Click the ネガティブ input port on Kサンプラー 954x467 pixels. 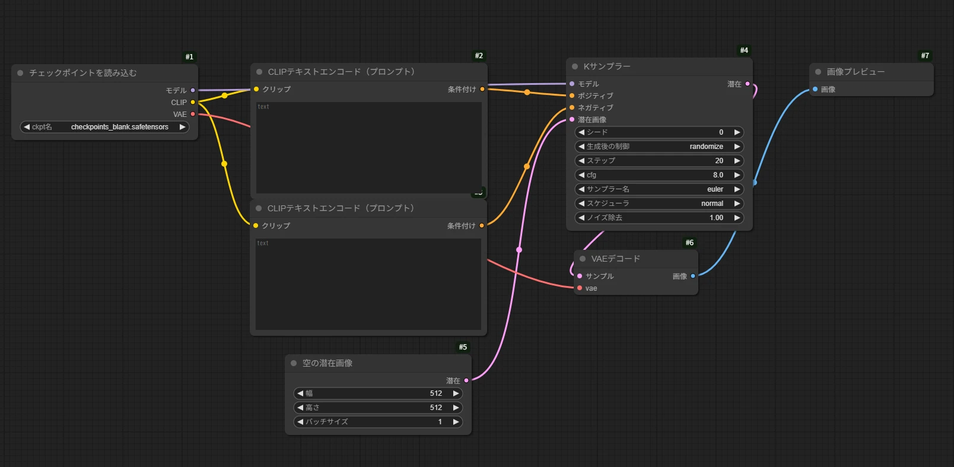572,107
